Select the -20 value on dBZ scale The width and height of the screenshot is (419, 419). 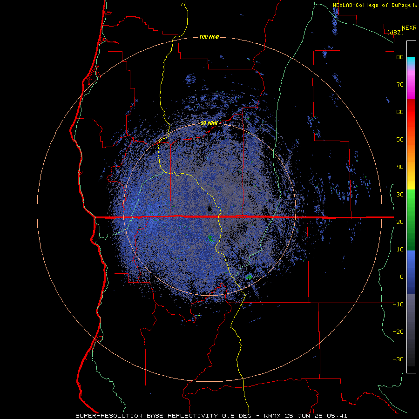(398, 332)
